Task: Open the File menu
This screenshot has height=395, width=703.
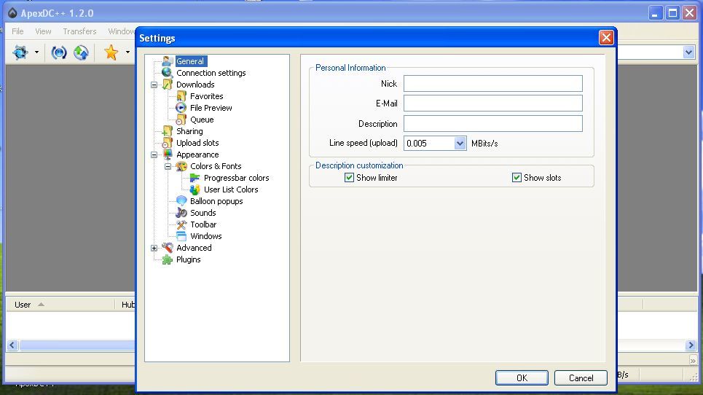Action: tap(17, 31)
